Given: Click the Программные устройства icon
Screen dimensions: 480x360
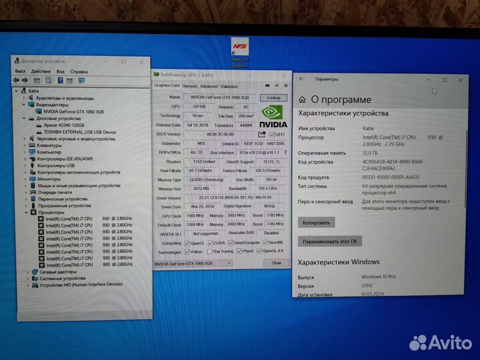Looking at the screenshot, I should [33, 206].
